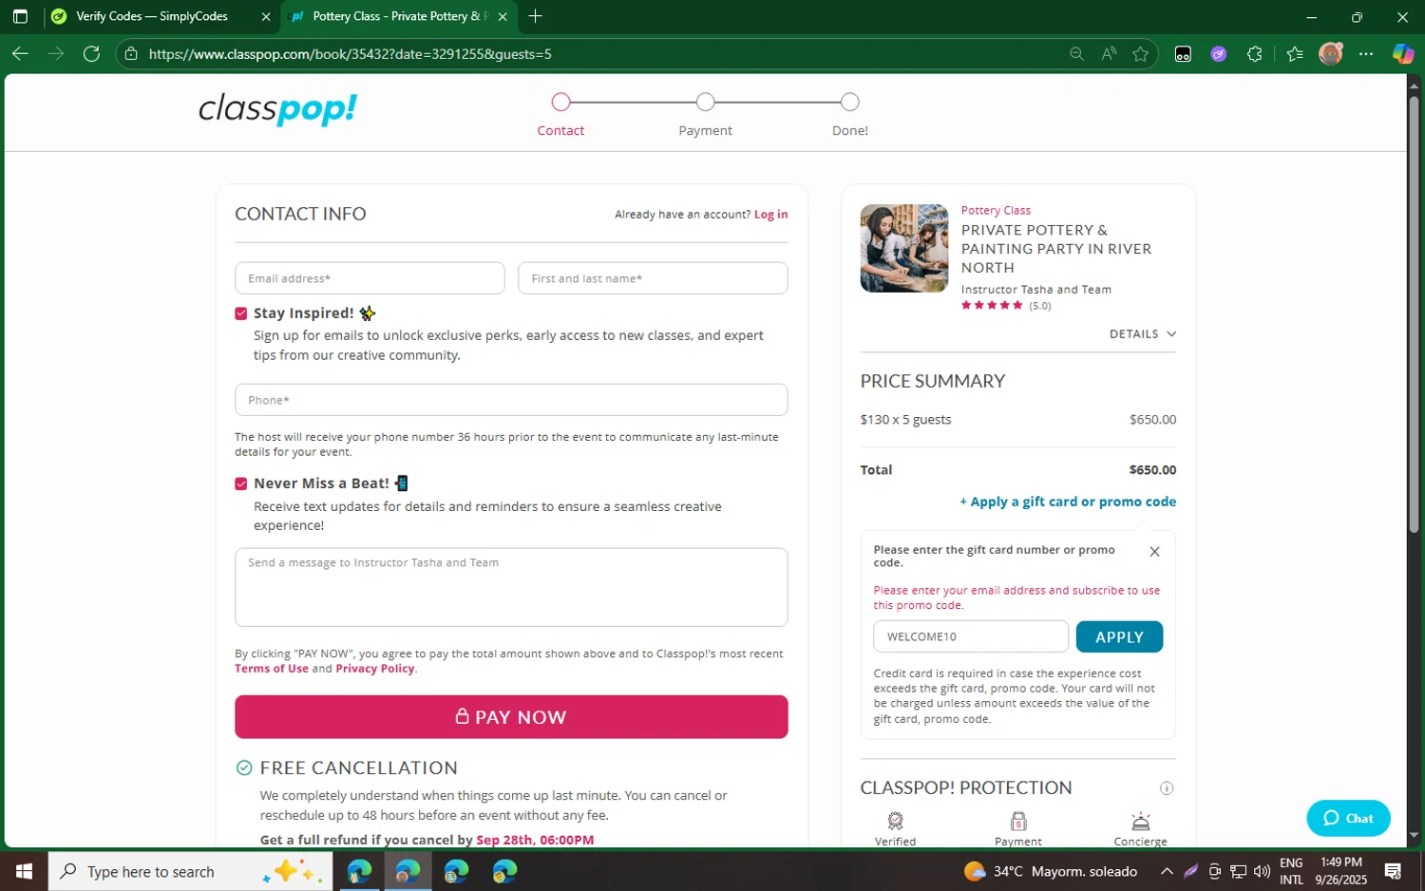This screenshot has height=891, width=1425.
Task: Click the PAY NOW button
Action: coord(511,717)
